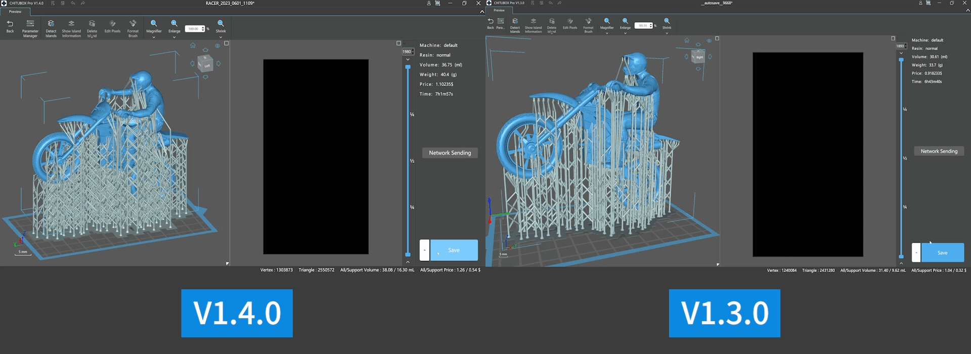Screen dimensions: 971x354
Task: Activate Format Brush in the V1.4.0 window
Action: pos(133,29)
